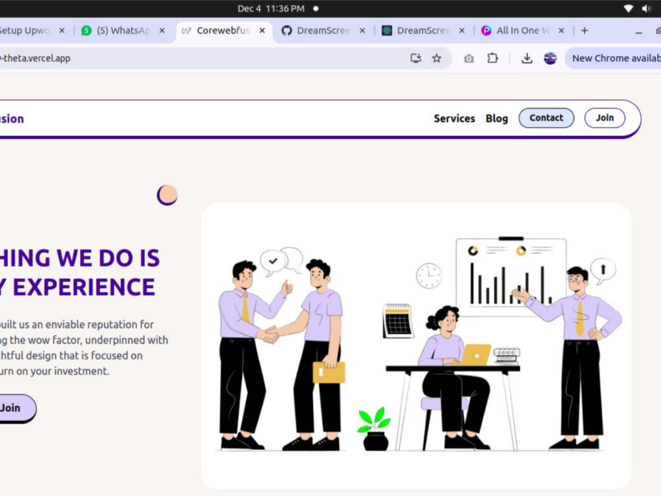Switch to the All In One tab
This screenshot has height=496, width=661.
tap(523, 31)
